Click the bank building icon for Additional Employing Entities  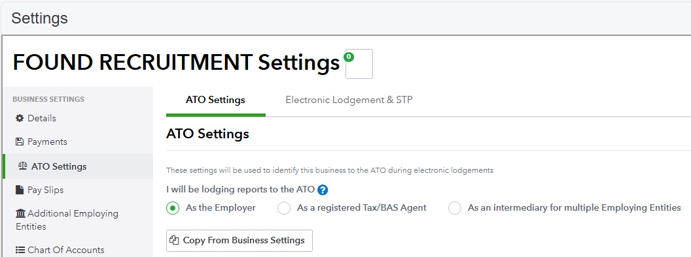click(20, 213)
